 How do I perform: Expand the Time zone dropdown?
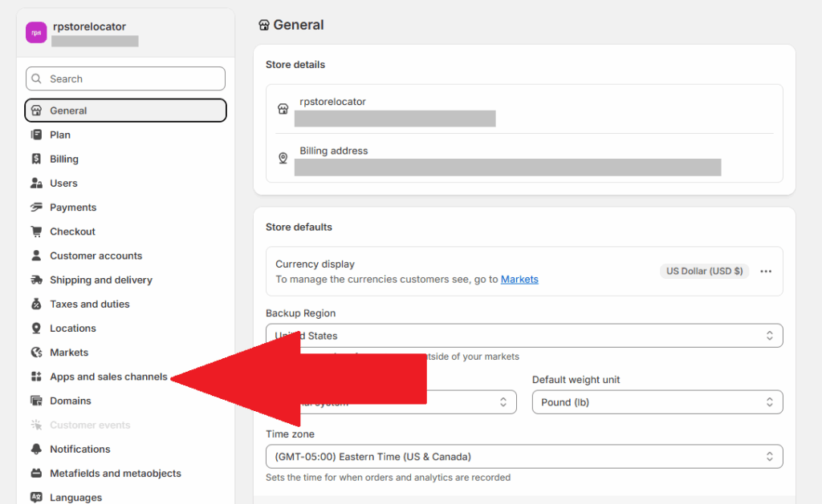(x=523, y=457)
